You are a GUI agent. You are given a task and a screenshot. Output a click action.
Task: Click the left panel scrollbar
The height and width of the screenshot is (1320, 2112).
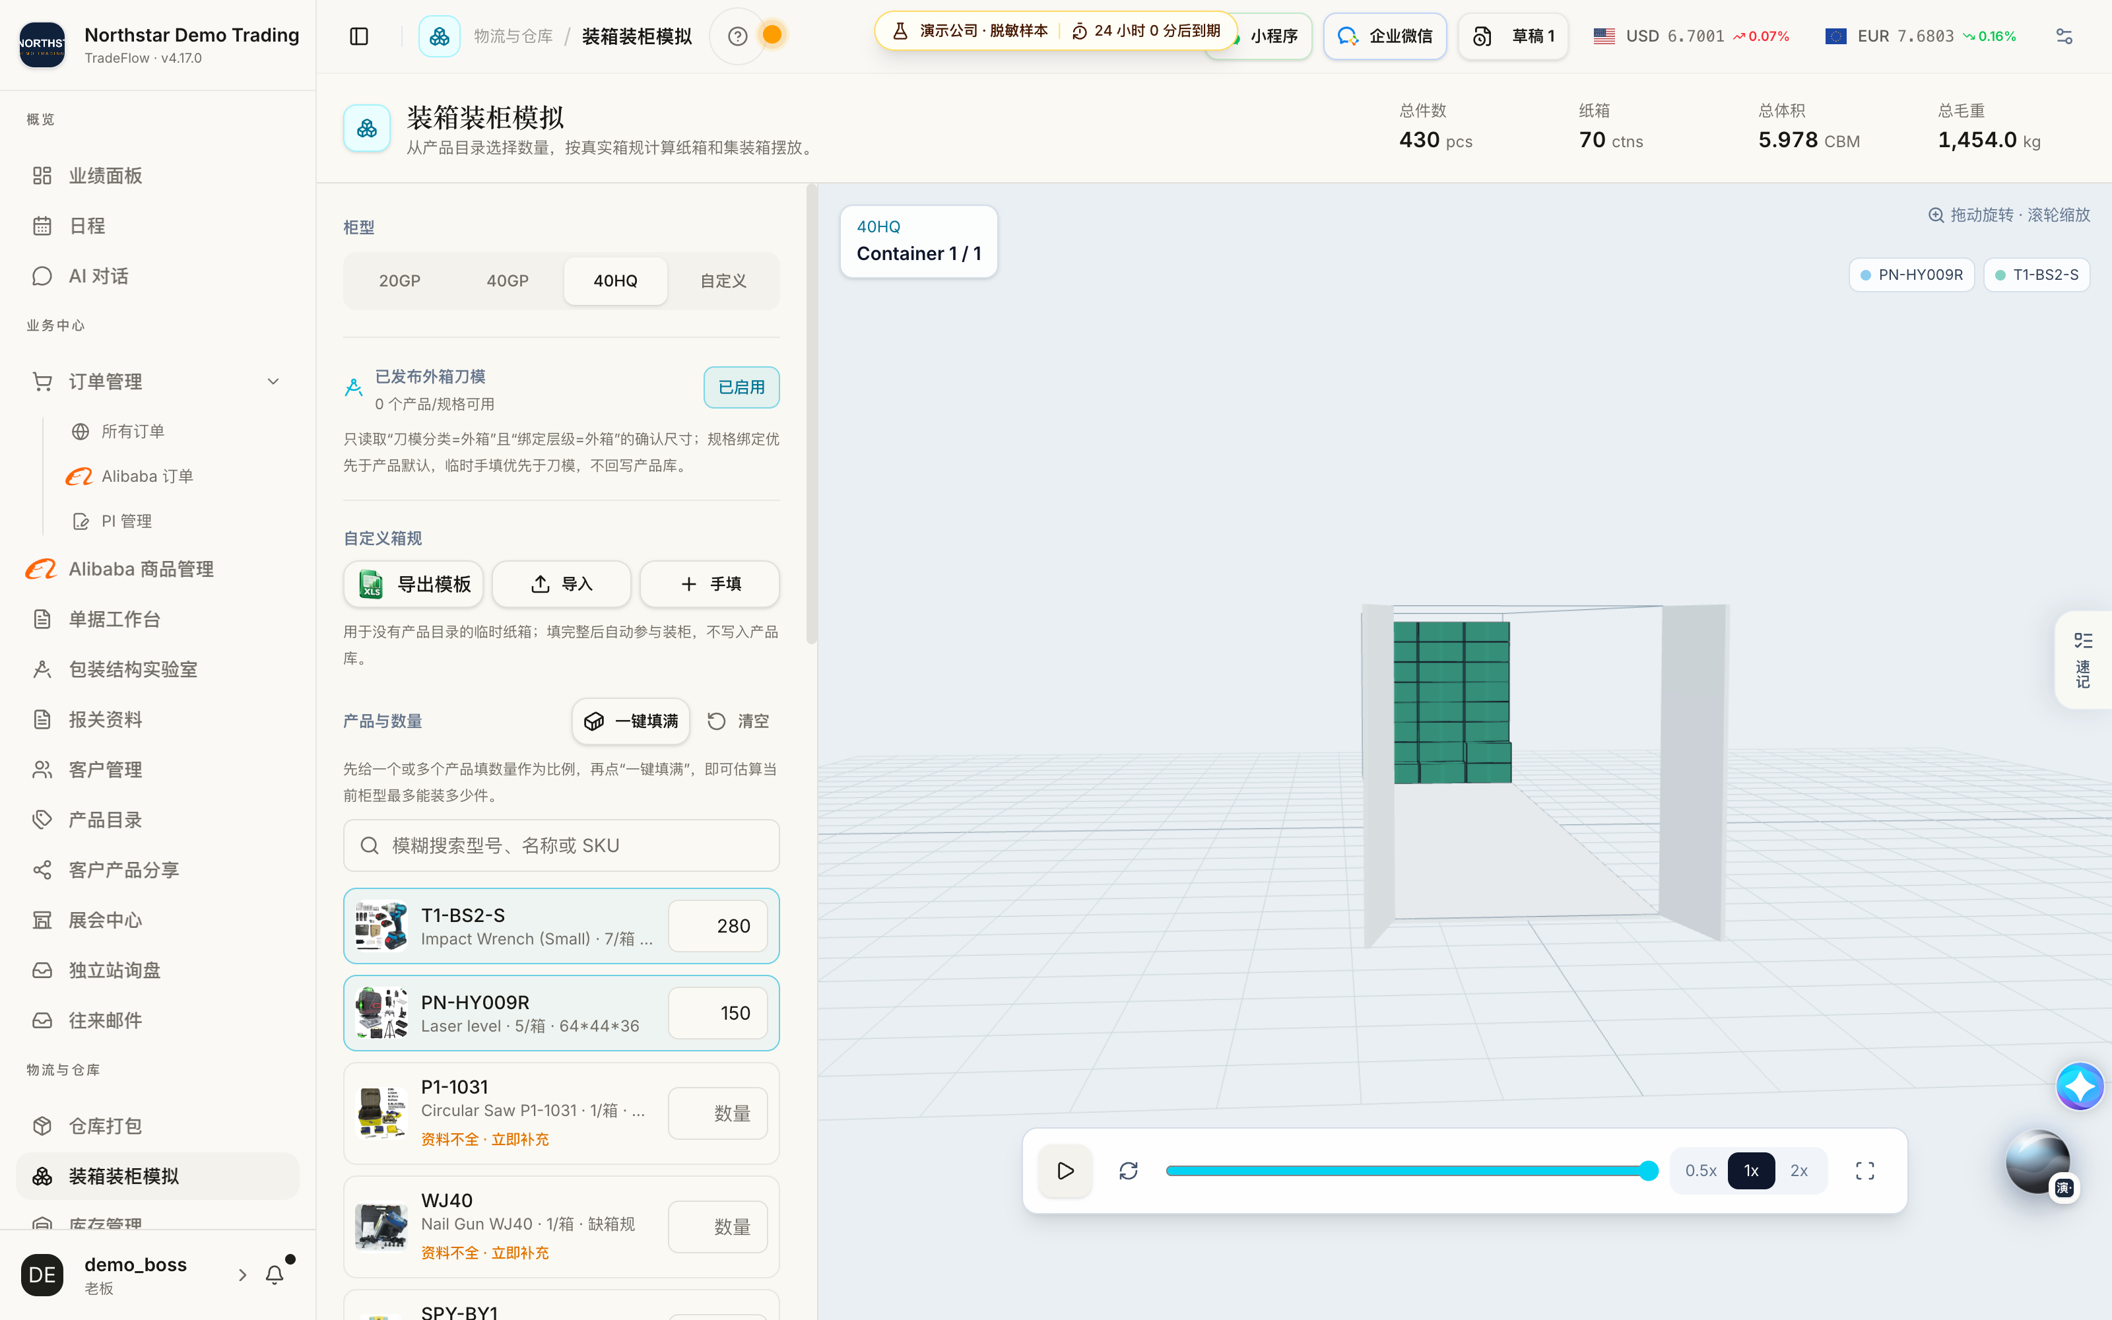tap(812, 414)
